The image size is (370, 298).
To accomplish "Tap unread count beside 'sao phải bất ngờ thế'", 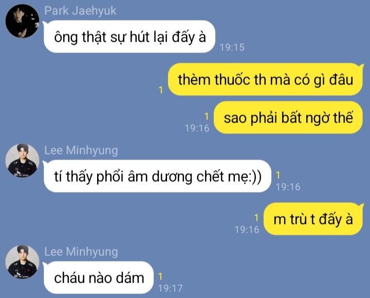I will 207,116.
